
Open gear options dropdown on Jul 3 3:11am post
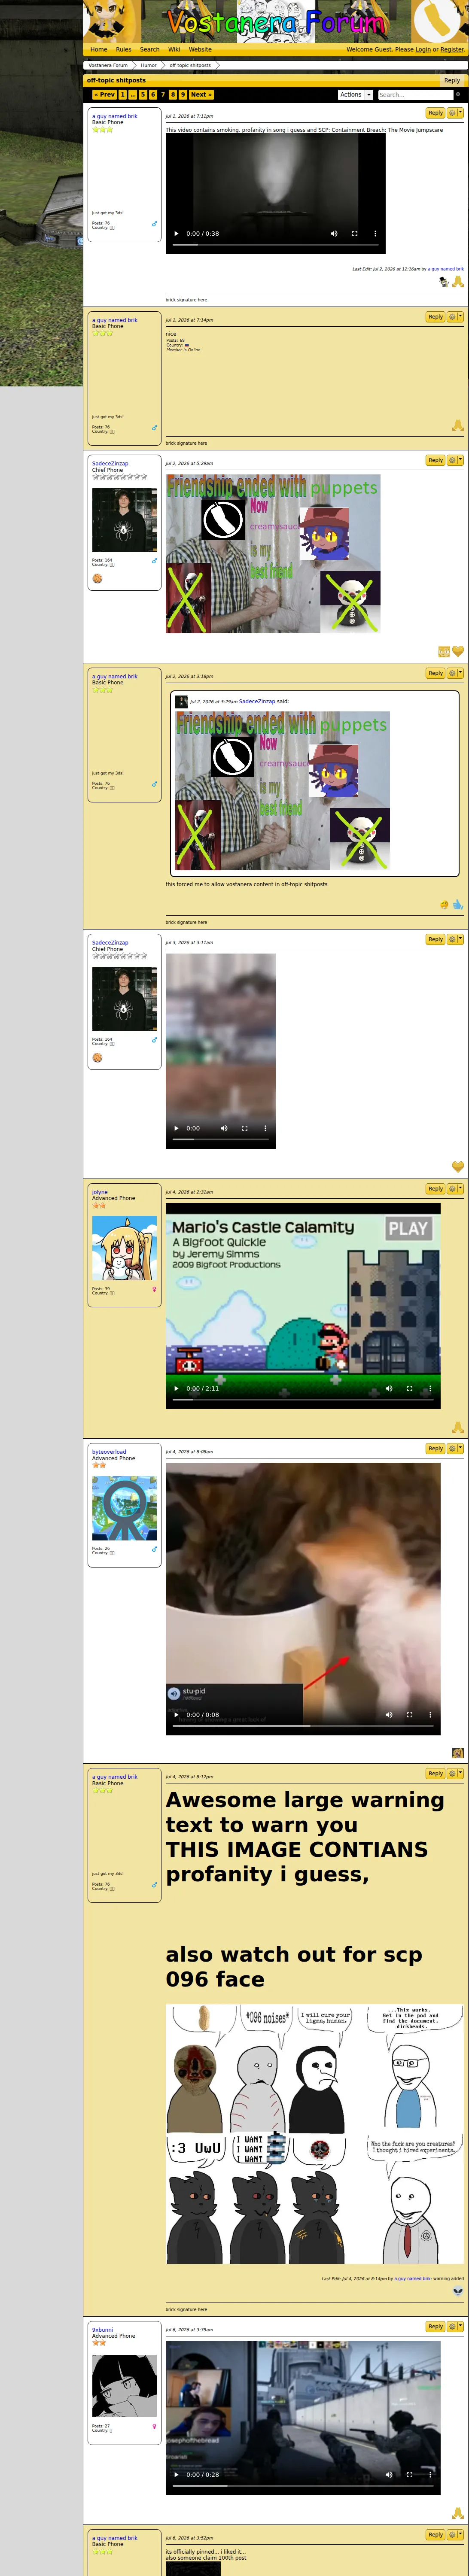[x=455, y=939]
